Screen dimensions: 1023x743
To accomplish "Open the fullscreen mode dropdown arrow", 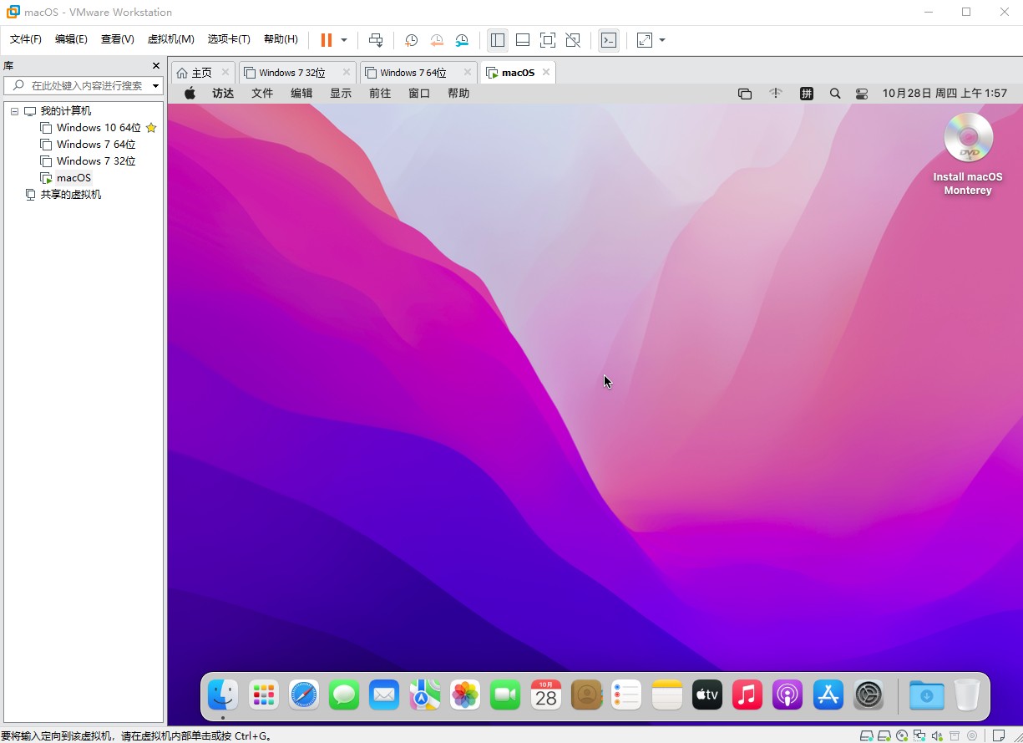I will coord(662,39).
